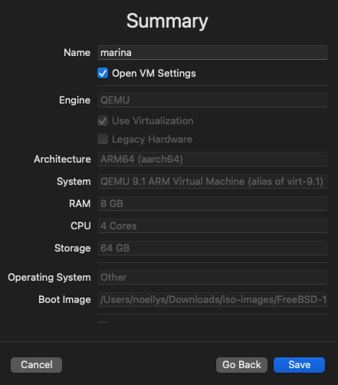Click the Architecture field ARM64 (aarch64)

tap(212, 160)
